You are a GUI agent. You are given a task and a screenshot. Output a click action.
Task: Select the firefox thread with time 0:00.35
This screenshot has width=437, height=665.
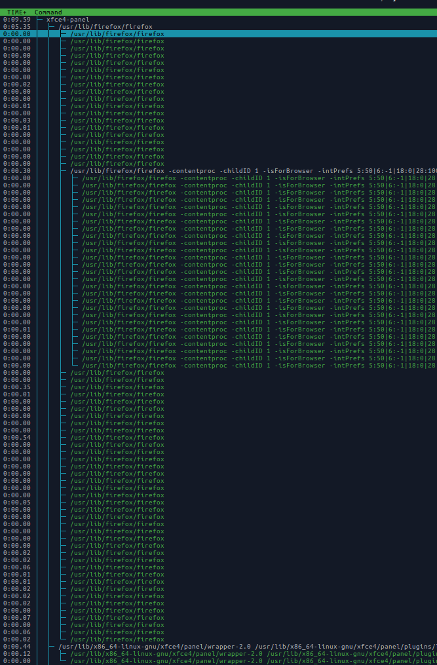tap(219, 387)
